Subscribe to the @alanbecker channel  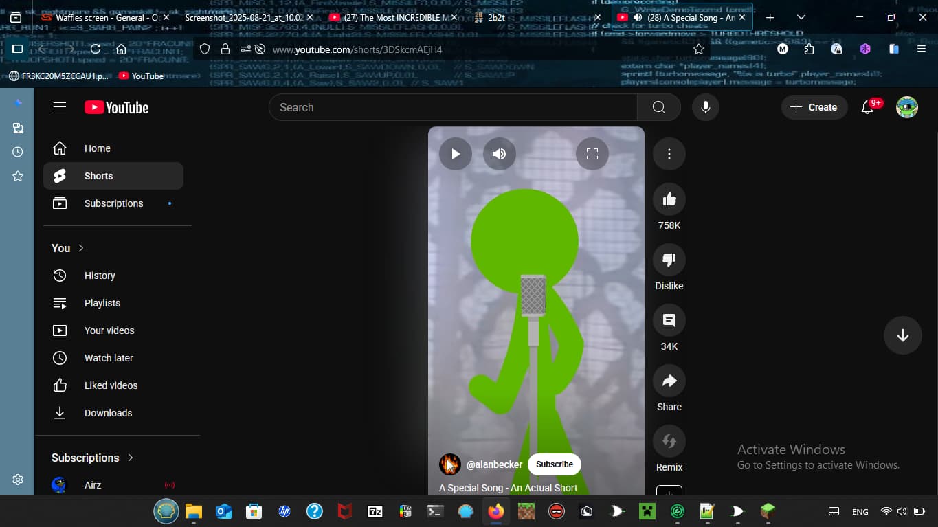point(554,464)
